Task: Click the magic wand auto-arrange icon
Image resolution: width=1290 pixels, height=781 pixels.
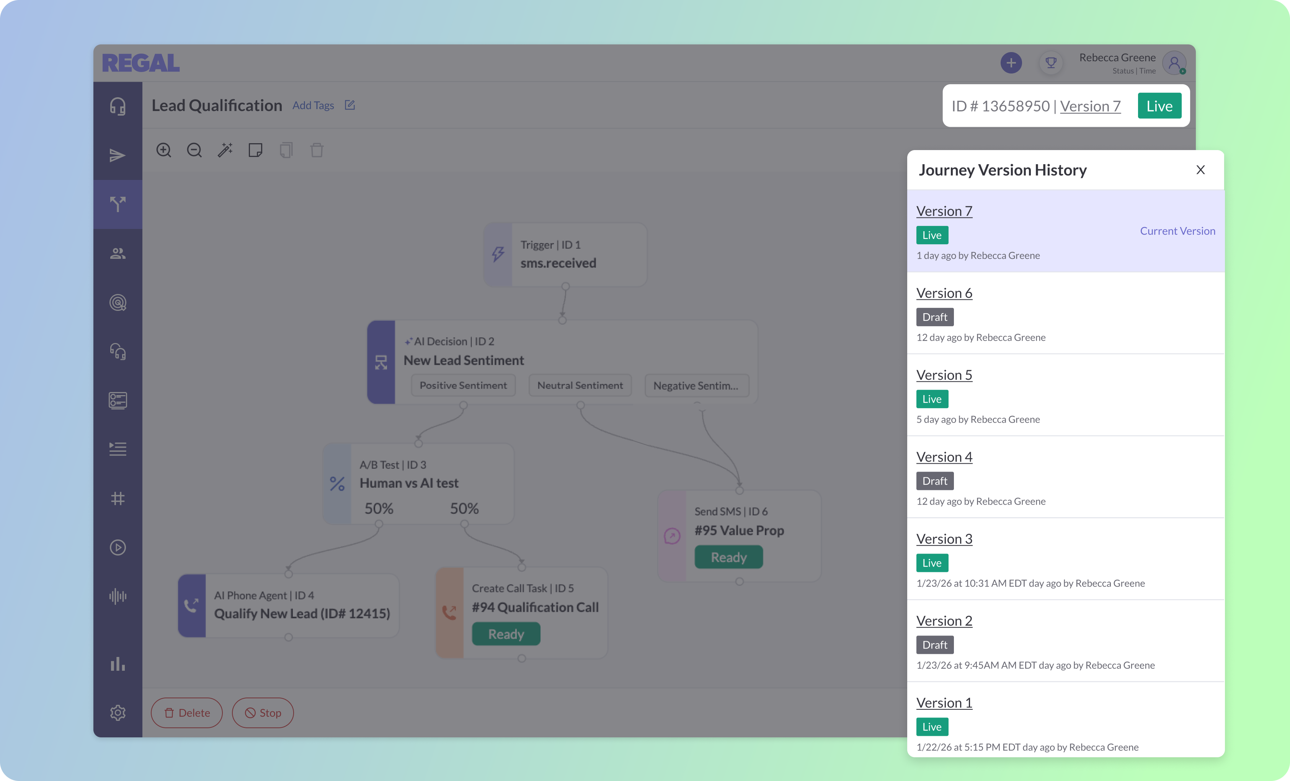Action: pyautogui.click(x=225, y=150)
